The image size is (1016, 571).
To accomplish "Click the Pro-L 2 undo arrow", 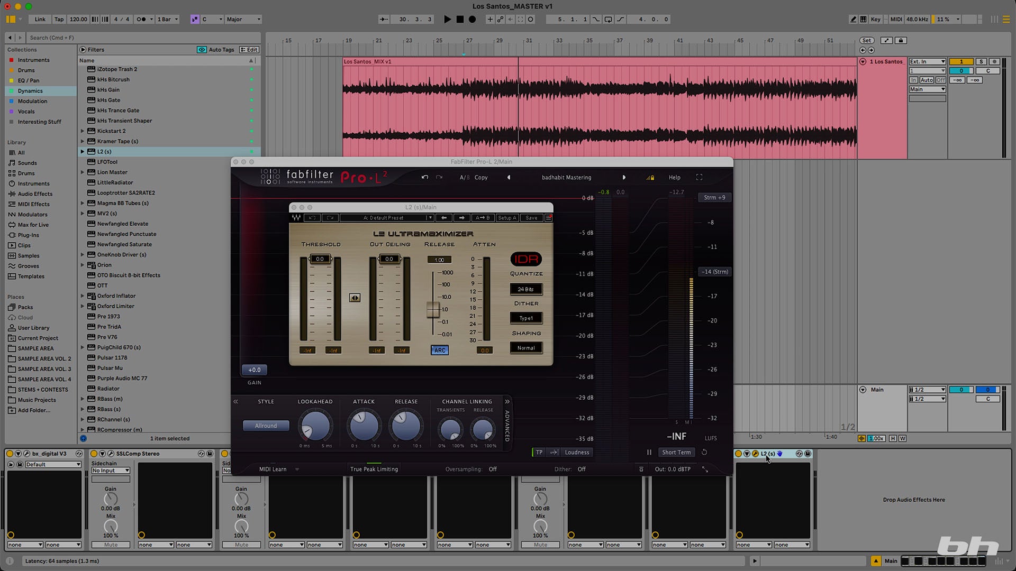I will pyautogui.click(x=424, y=178).
